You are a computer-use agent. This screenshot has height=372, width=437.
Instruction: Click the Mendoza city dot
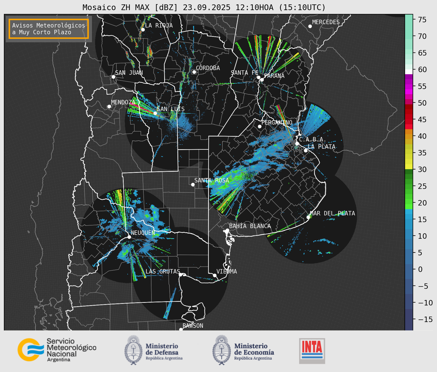[109, 107]
